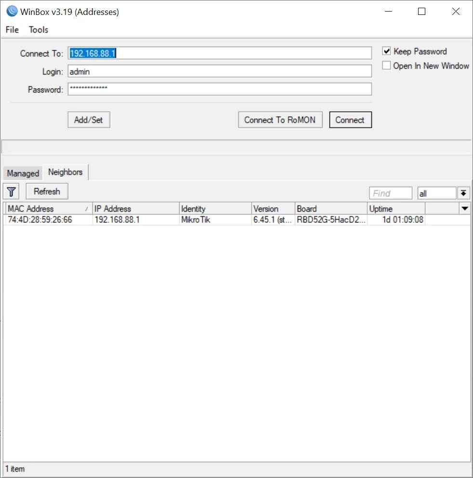The height and width of the screenshot is (478, 473).
Task: Click the Find search box
Action: click(x=391, y=194)
